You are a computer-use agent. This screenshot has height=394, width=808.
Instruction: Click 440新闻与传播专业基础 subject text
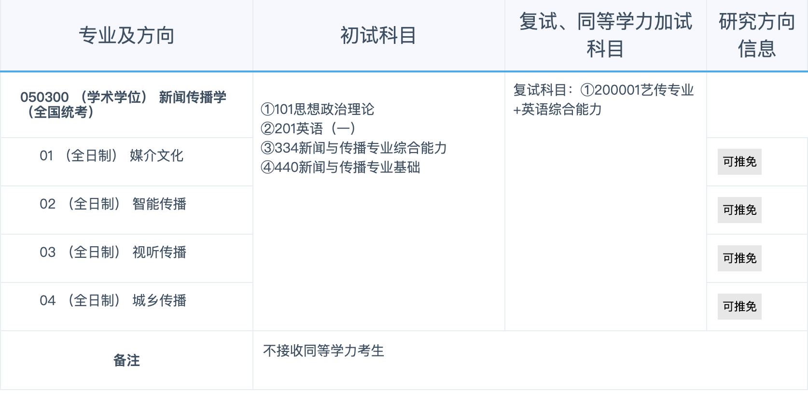click(340, 167)
